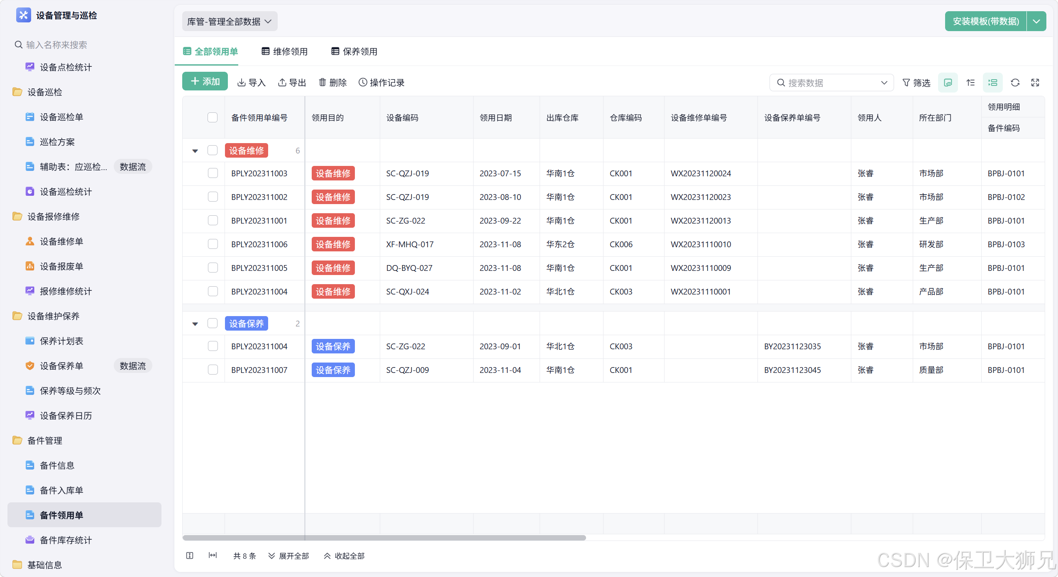Click the horizontal table scrollbar
This screenshot has width=1058, height=577.
pyautogui.click(x=384, y=538)
